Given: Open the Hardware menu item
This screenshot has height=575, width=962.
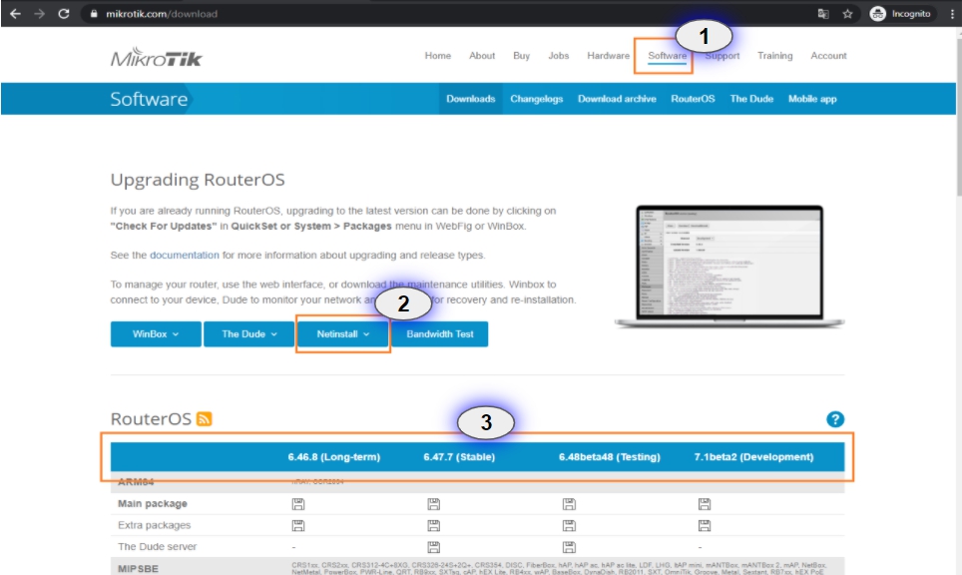Looking at the screenshot, I should [608, 55].
